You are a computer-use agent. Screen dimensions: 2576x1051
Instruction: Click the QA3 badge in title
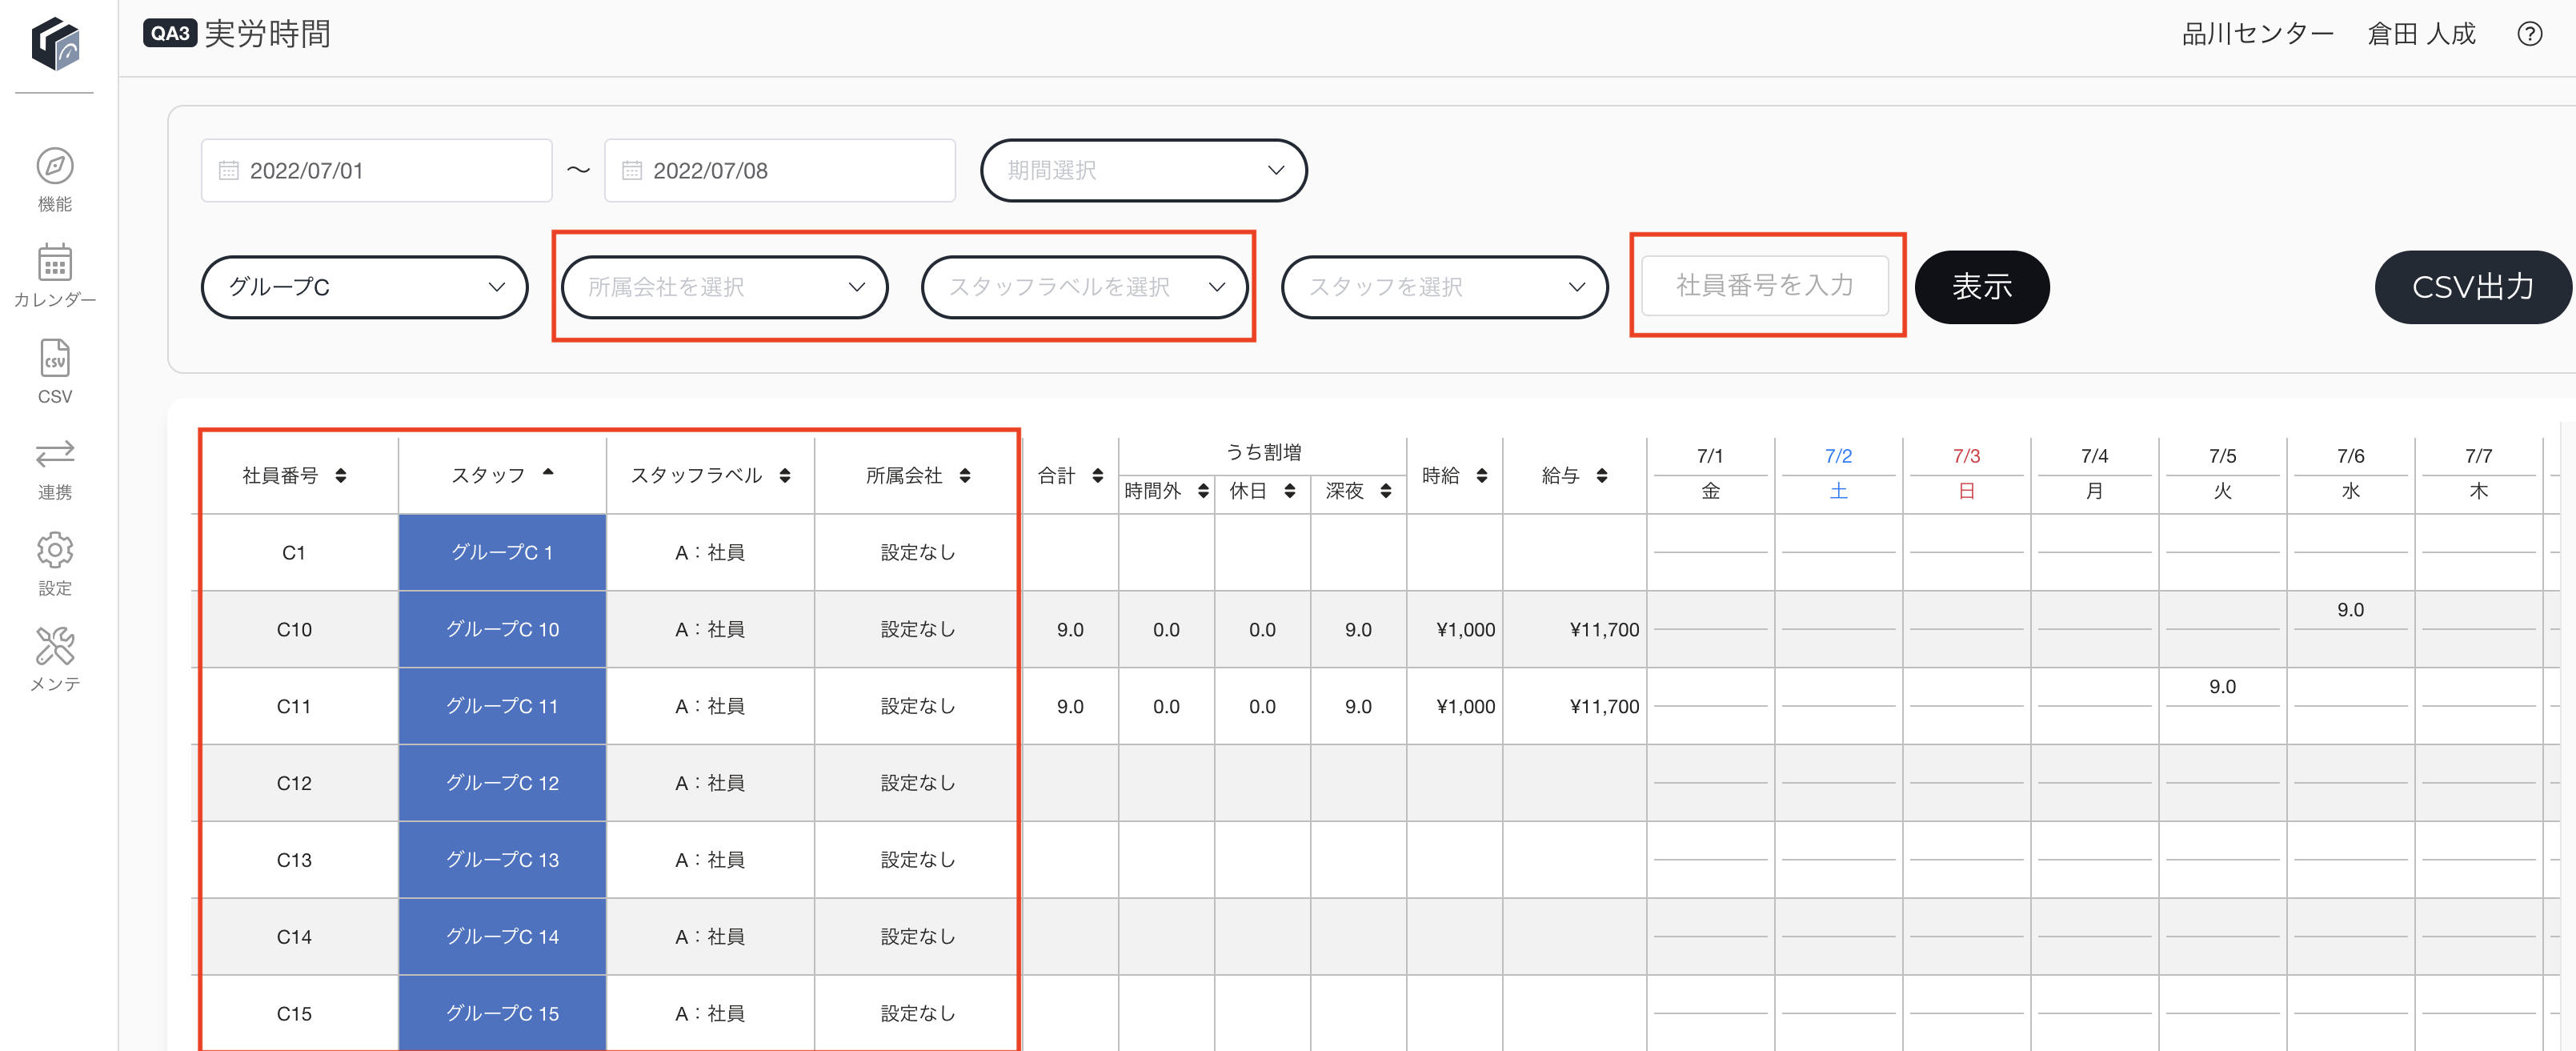click(x=170, y=34)
